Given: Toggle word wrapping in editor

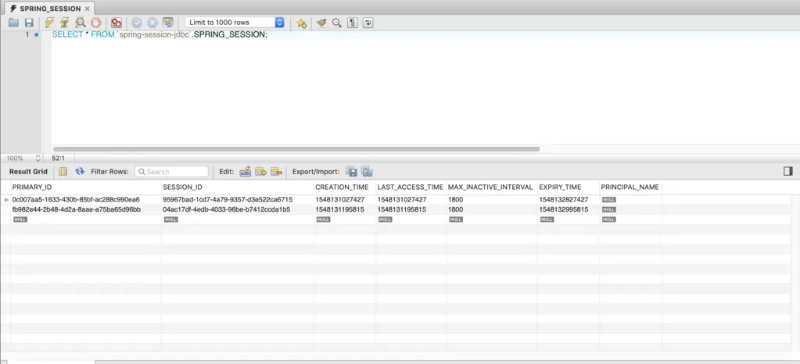Looking at the screenshot, I should coord(368,23).
